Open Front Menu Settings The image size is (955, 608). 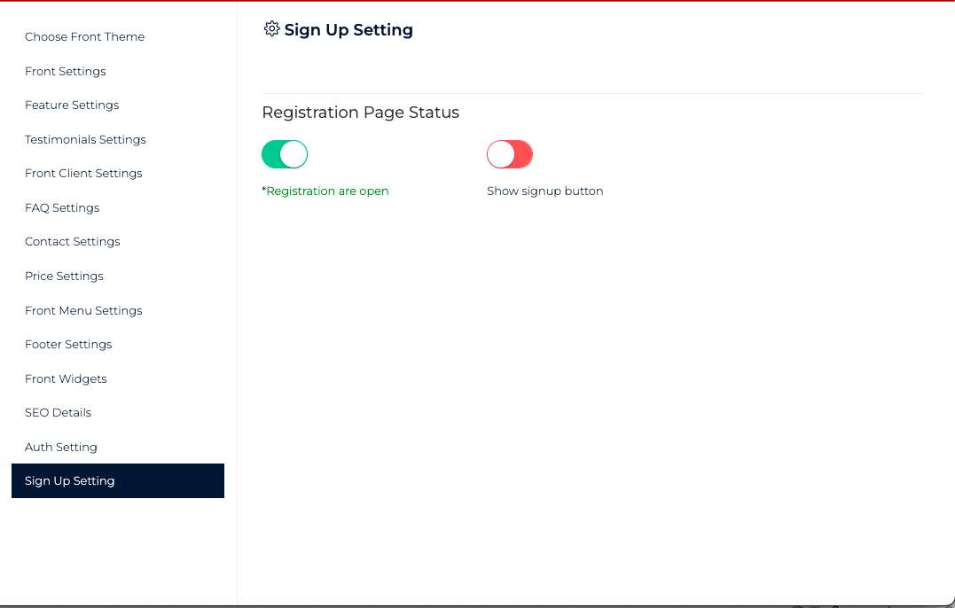pos(83,310)
